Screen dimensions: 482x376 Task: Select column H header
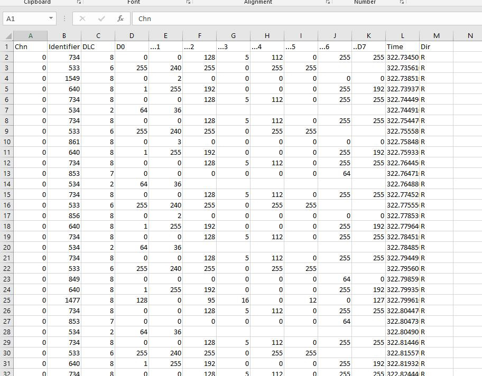pyautogui.click(x=267, y=36)
